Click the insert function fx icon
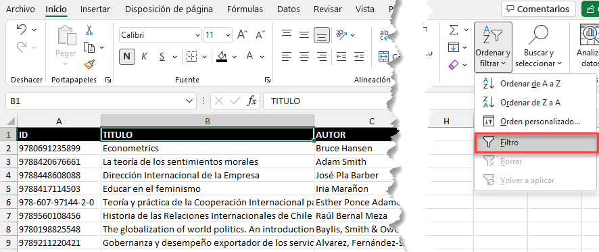 pos(251,101)
